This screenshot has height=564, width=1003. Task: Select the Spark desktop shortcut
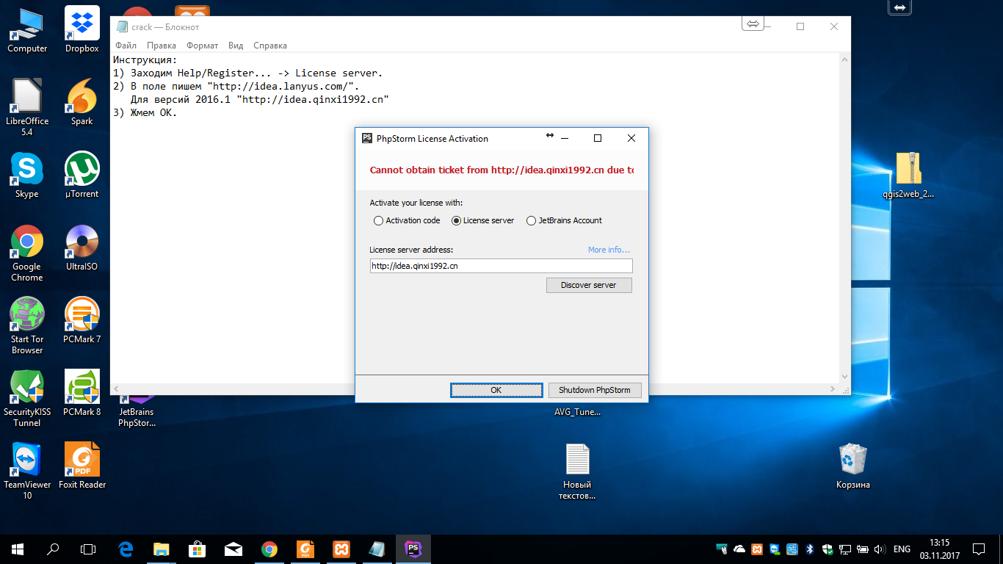point(82,103)
